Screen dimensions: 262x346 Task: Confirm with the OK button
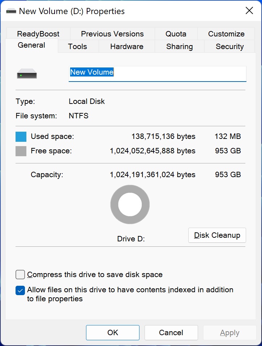tap(113, 333)
